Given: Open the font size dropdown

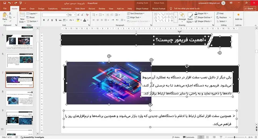Looking at the screenshot, I should coord(75,15).
